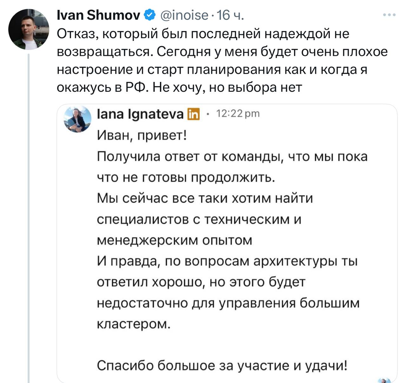Click the line "И правда, по вопросам архитектуры"
Viewport: 406px width, 383px height.
coord(227,261)
